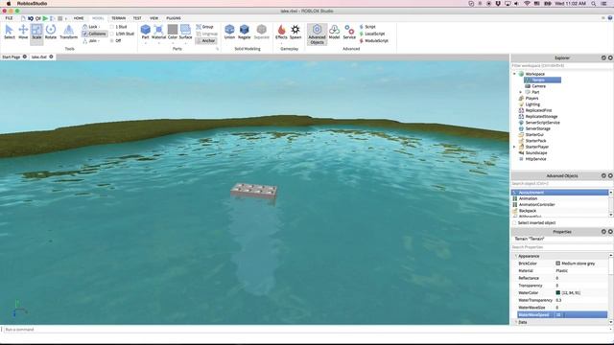Select Backpack in Advanced Objects list
The image size is (614, 345).
point(560,211)
